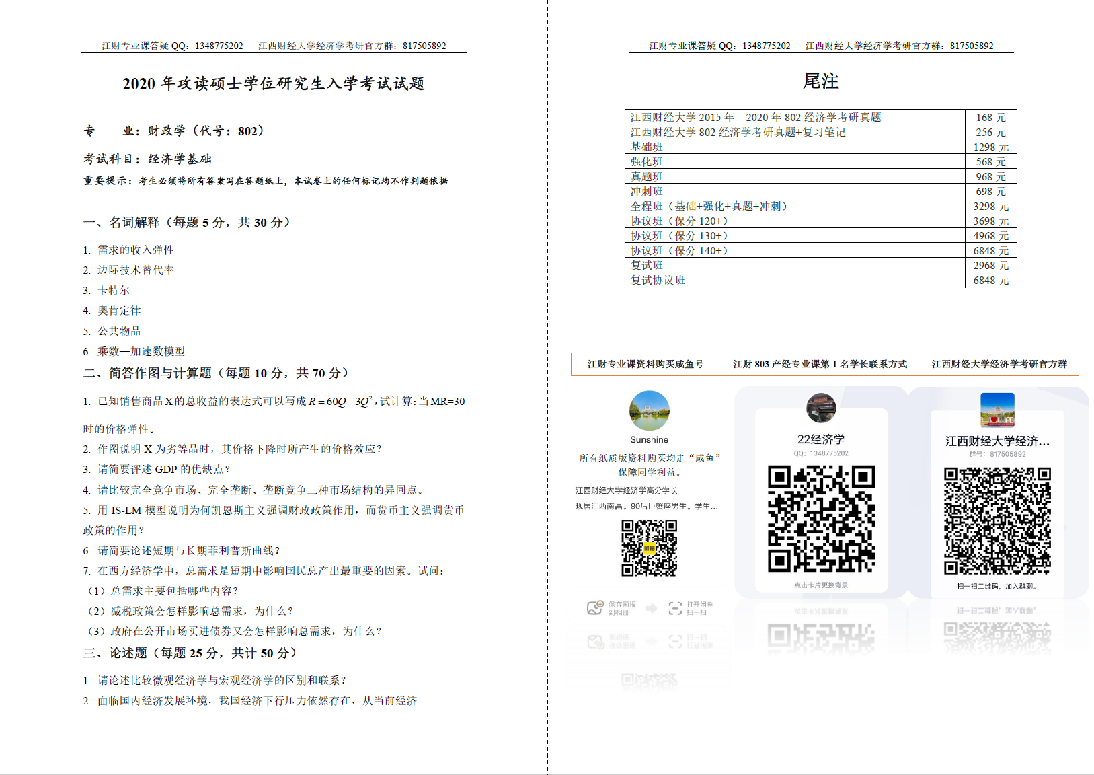Click the '22经济学' card name

[x=821, y=439]
